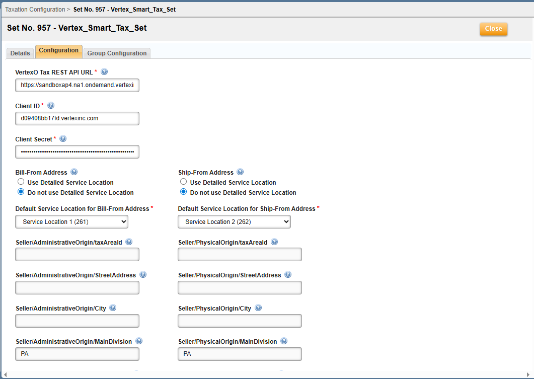Click AdministrativeOrigin MainDivision field with PA

[x=78, y=354]
